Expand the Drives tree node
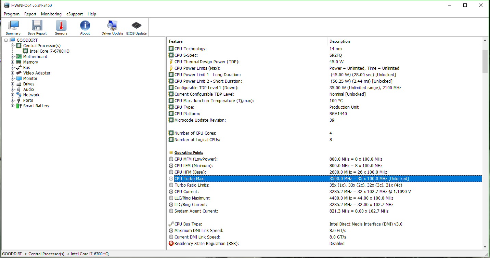This screenshot has height=258, width=490. (13, 84)
